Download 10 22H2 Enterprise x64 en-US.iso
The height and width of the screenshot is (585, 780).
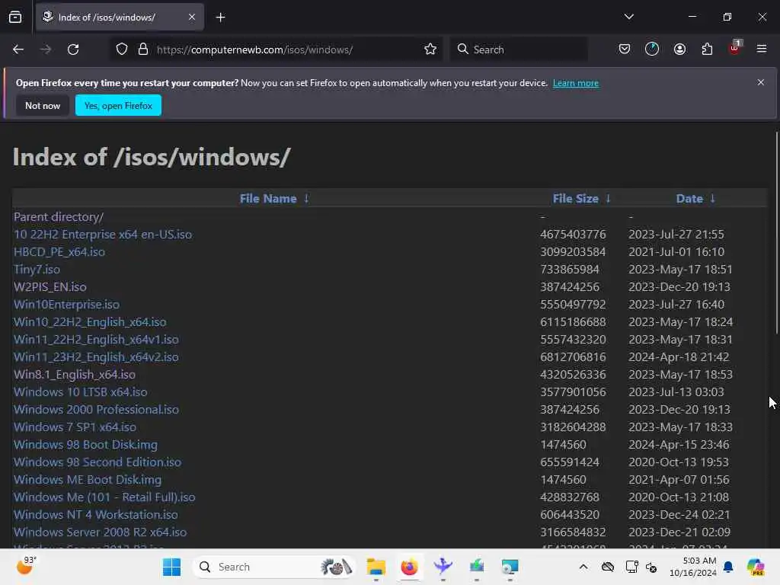103,235
